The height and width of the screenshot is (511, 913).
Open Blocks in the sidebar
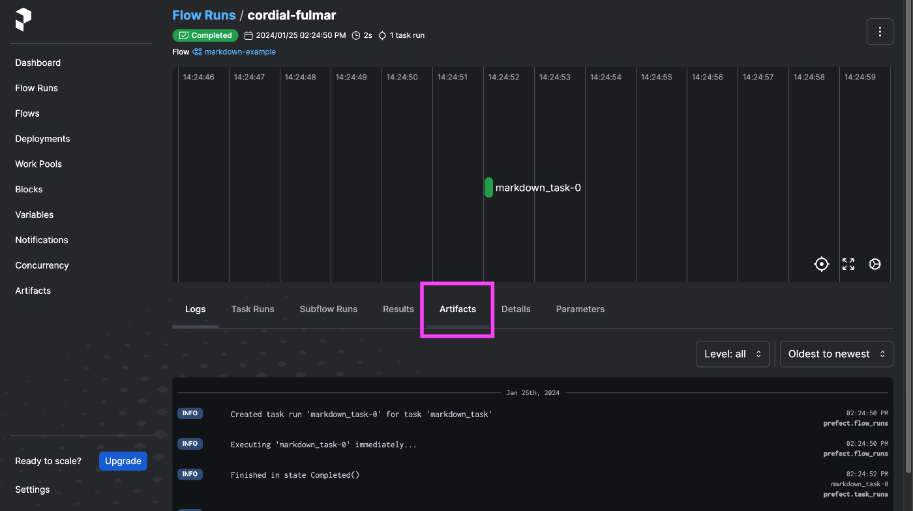[29, 190]
